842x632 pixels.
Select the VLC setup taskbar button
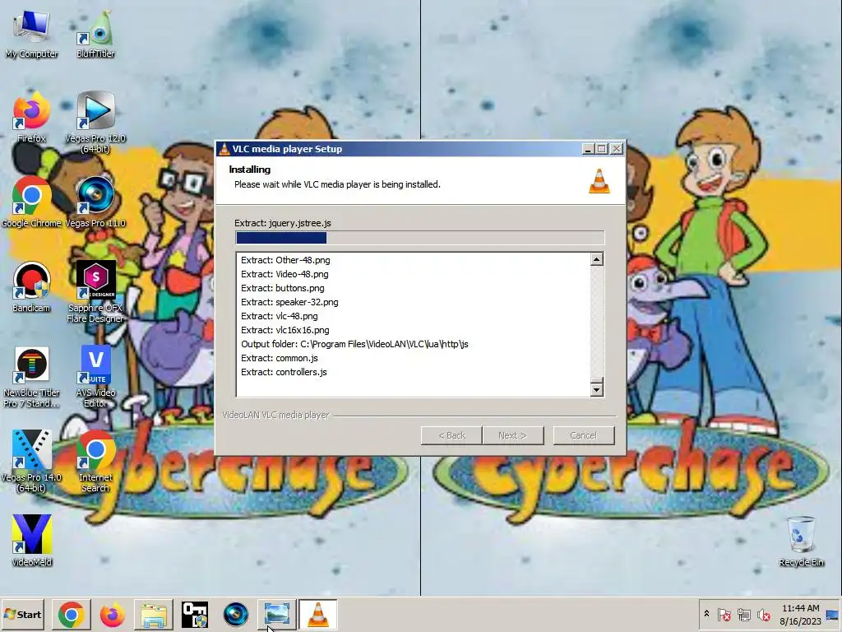(318, 614)
